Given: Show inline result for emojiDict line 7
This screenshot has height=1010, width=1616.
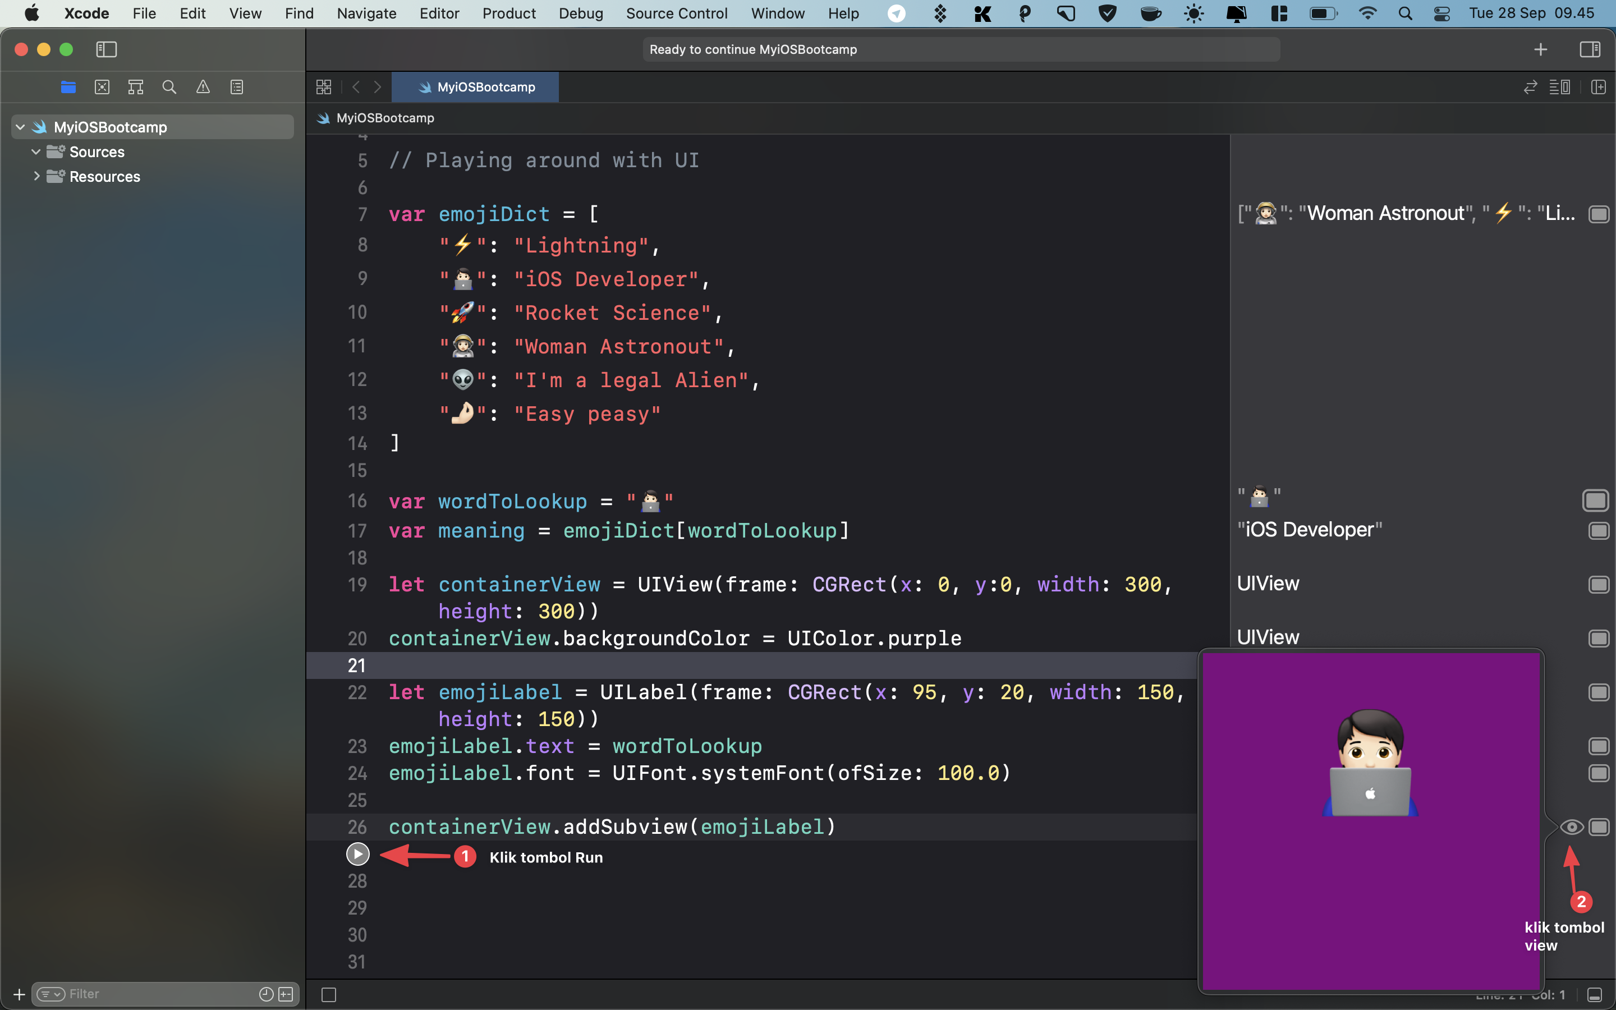Looking at the screenshot, I should [1599, 214].
